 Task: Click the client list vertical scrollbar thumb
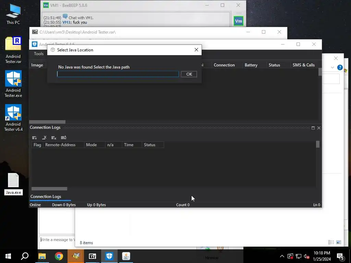[x=320, y=72]
